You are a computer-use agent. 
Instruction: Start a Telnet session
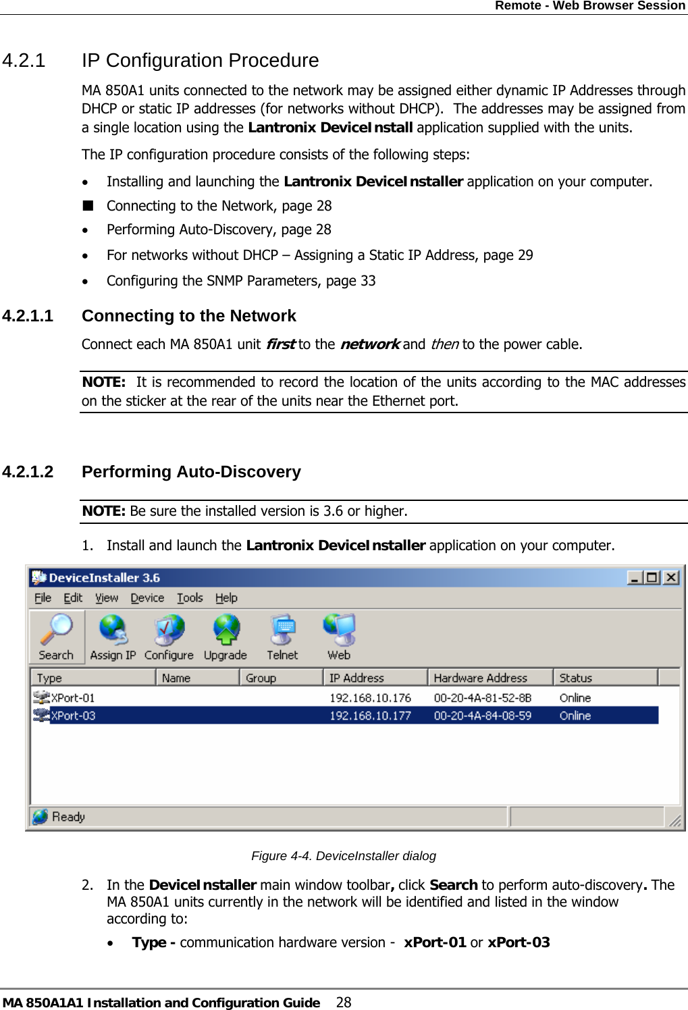pos(282,636)
